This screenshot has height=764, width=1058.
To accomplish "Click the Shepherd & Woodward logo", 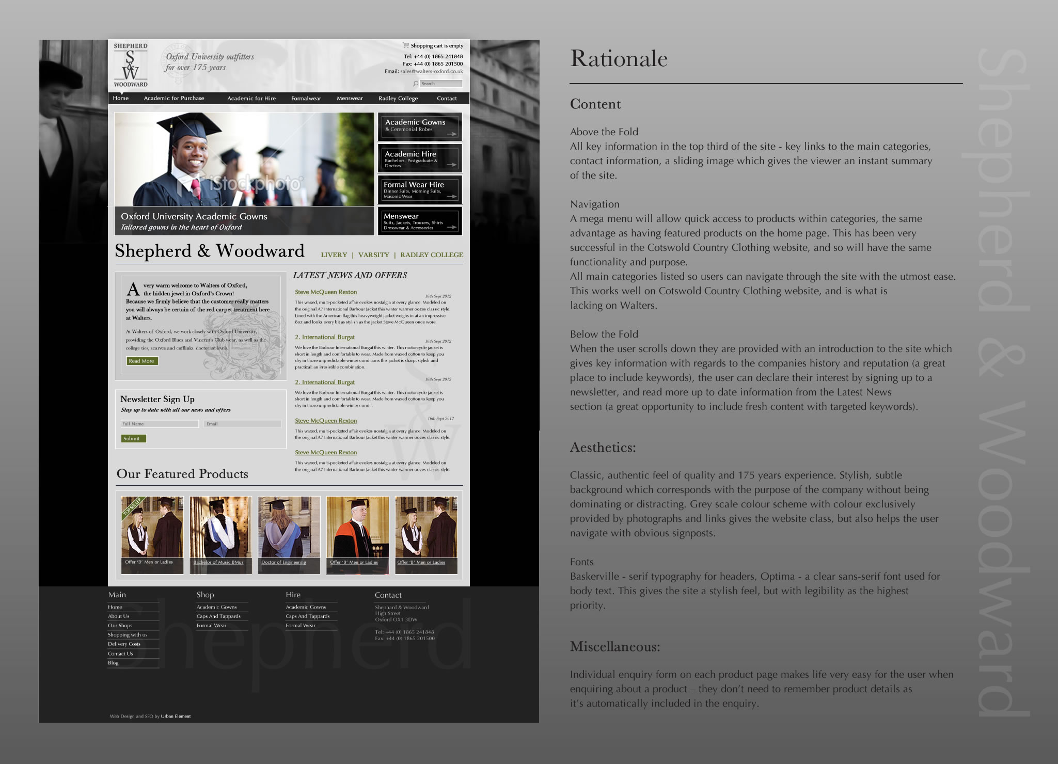I will 131,65.
